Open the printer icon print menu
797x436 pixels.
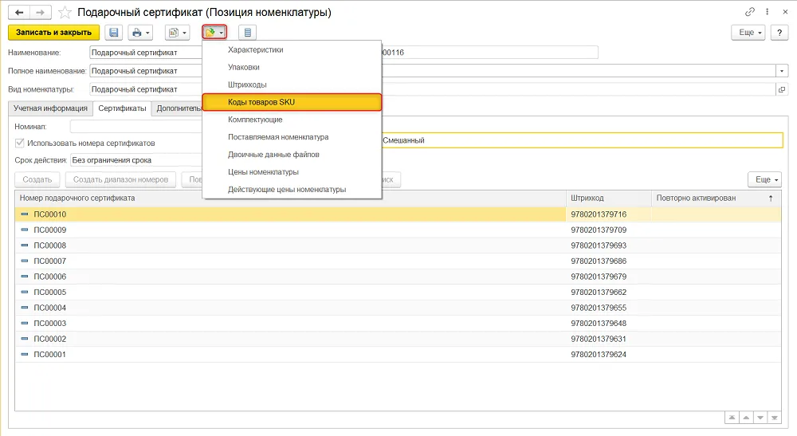pyautogui.click(x=139, y=33)
